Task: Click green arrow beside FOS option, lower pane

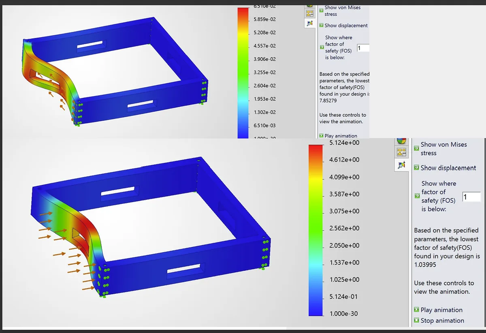Action: [416, 196]
